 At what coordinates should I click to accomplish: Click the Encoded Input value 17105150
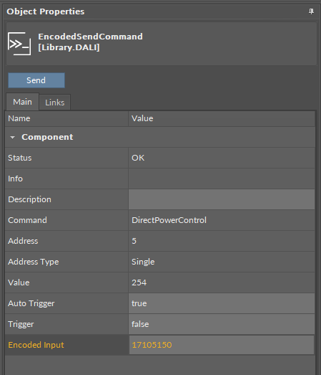coord(222,345)
